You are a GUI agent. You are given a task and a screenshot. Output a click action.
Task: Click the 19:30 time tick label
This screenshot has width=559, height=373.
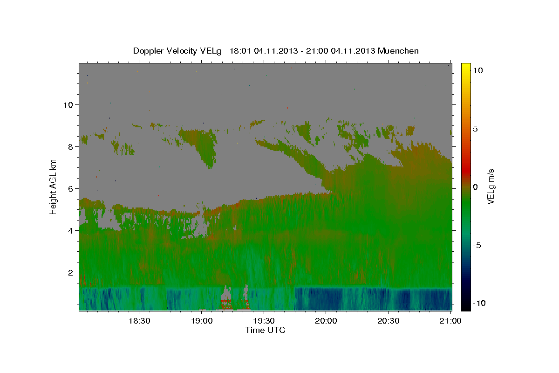[x=264, y=321]
